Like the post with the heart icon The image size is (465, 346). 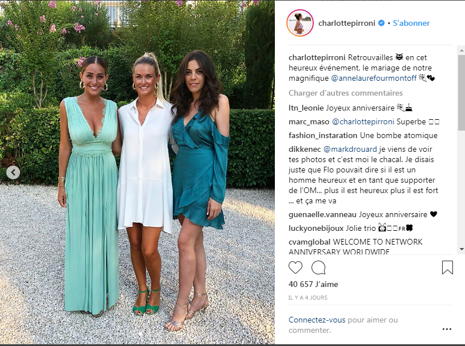pos(295,268)
